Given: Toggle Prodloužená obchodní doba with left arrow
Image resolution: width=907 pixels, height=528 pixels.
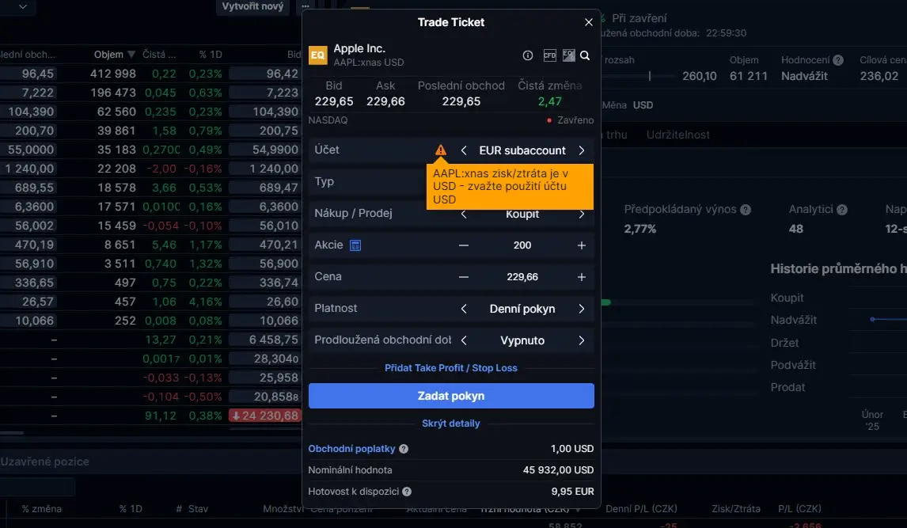Looking at the screenshot, I should point(464,340).
